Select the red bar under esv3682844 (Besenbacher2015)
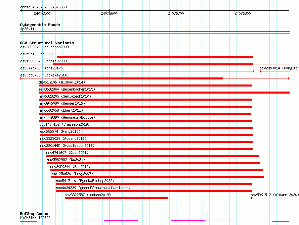 164,93
